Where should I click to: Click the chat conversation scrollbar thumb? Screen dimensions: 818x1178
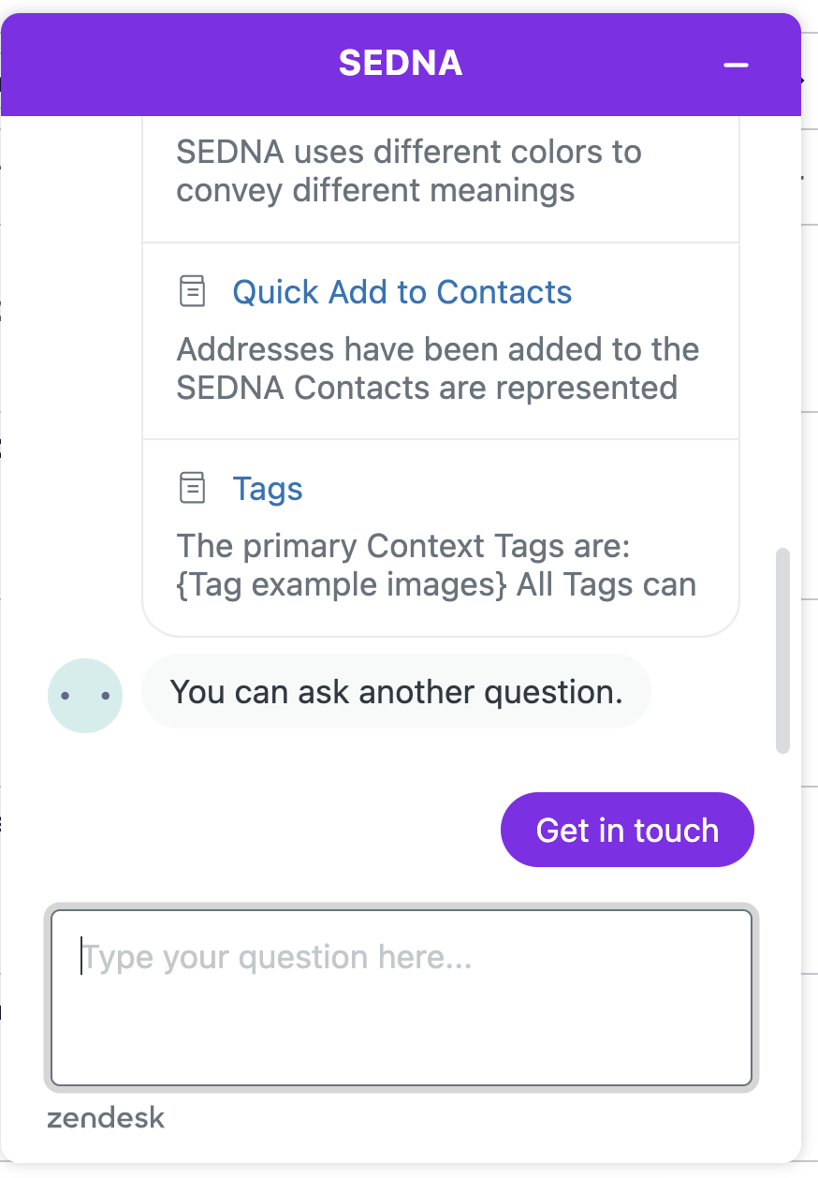coord(783,651)
